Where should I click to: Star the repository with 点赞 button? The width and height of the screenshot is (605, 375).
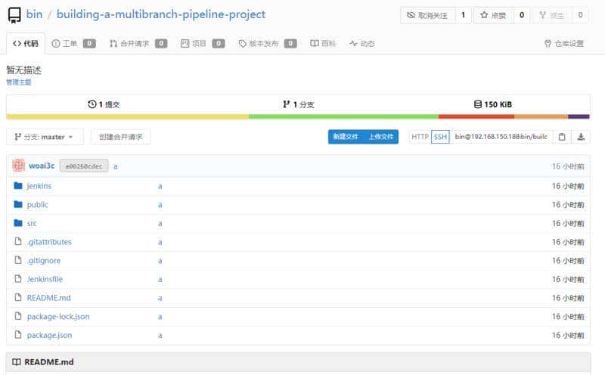(494, 15)
